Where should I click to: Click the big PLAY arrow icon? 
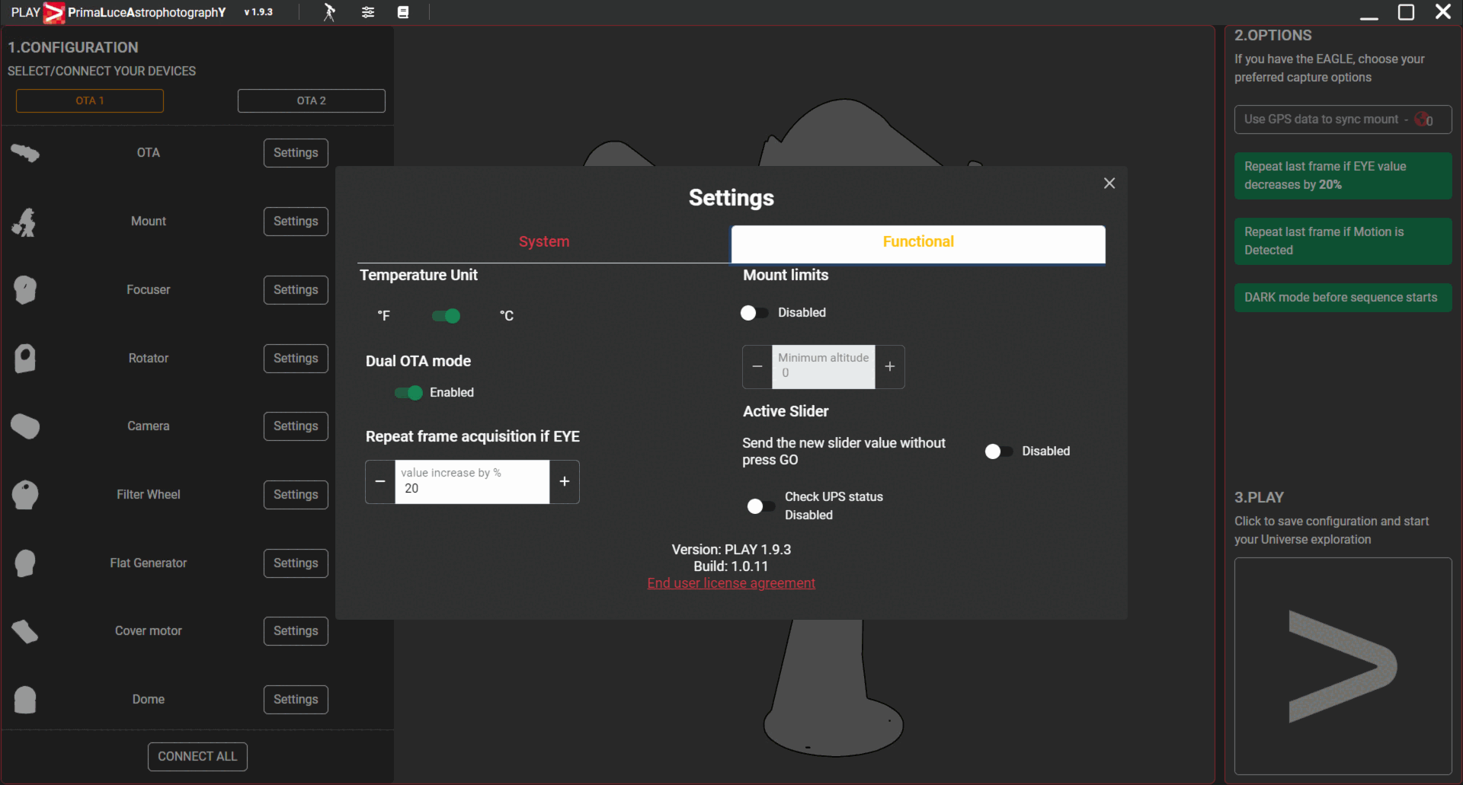1343,666
